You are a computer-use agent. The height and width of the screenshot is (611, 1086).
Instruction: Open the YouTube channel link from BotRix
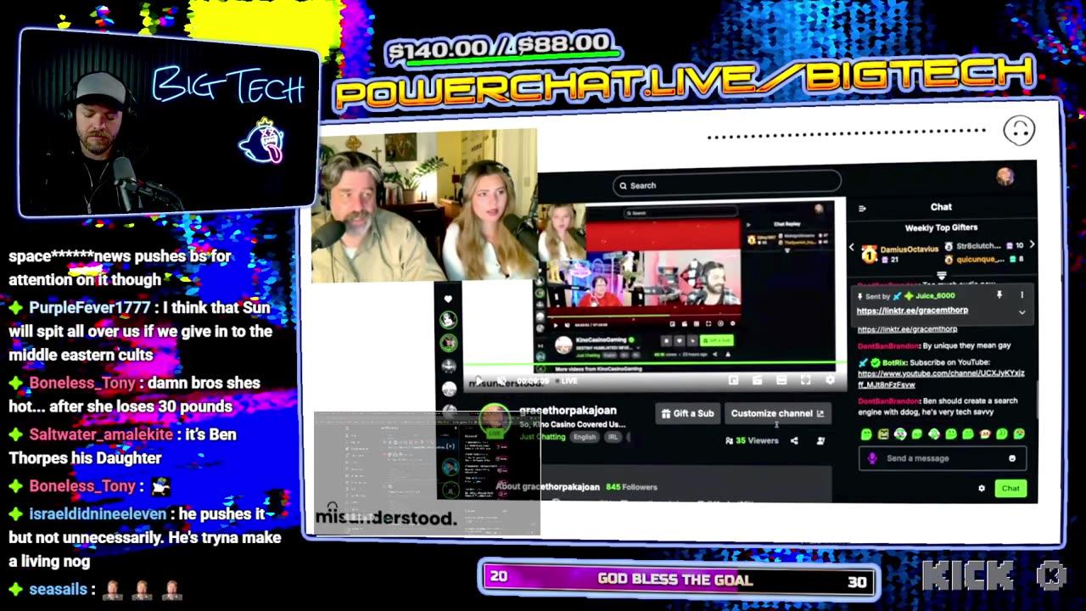click(941, 378)
